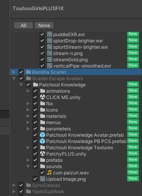142x196 pixels.
Task: Uncheck the PatchyPLUS.unity checkbox
Action: 35,154
